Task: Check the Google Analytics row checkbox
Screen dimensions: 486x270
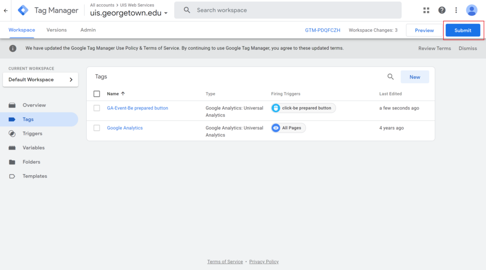Action: [97, 128]
